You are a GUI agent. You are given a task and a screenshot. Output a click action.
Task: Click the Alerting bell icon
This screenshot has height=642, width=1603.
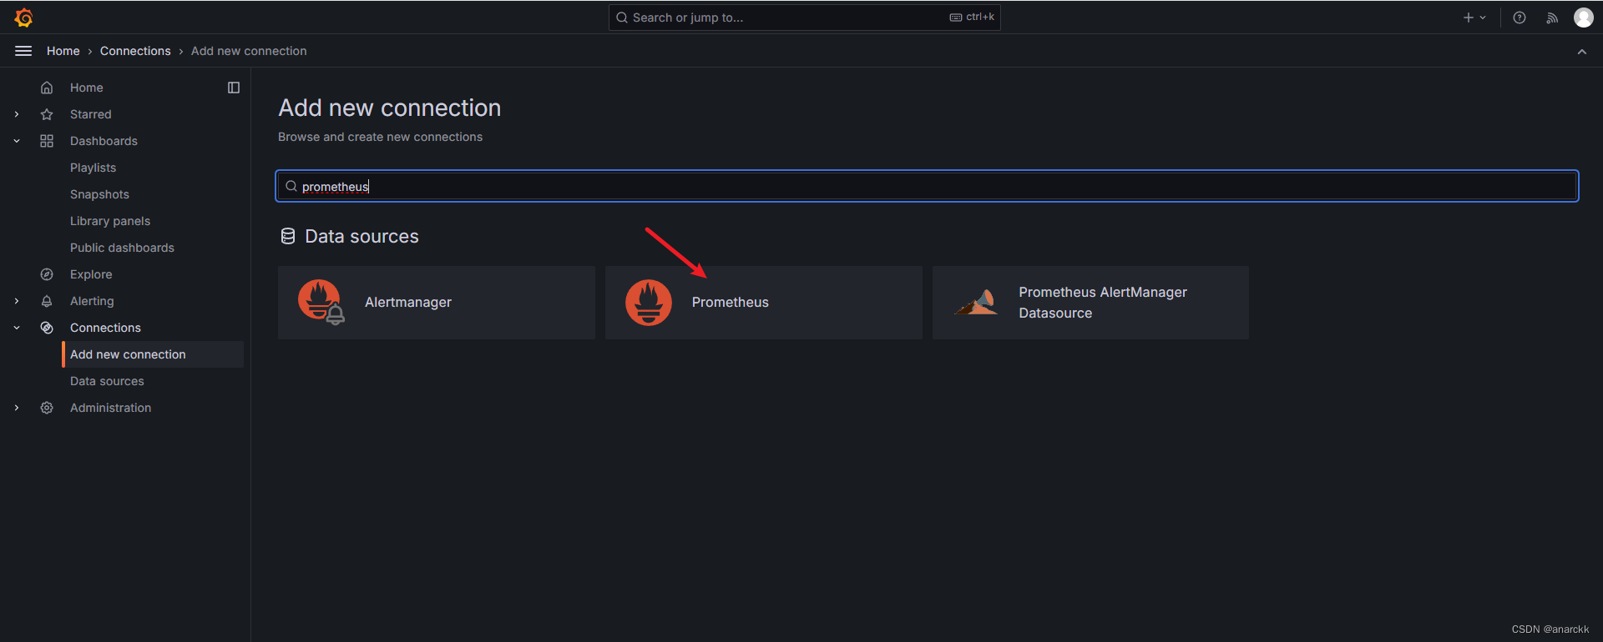[x=47, y=301]
